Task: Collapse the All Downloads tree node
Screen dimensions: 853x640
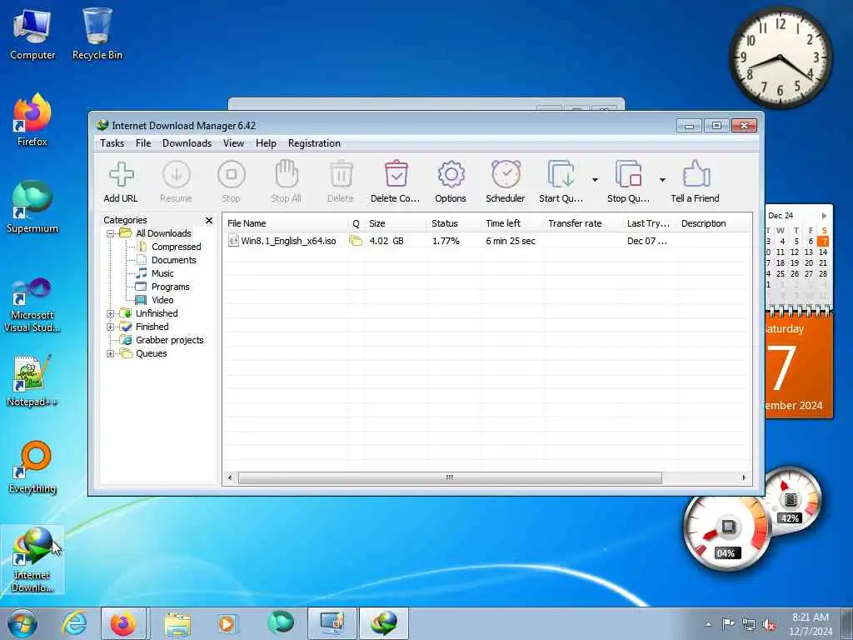Action: 111,233
